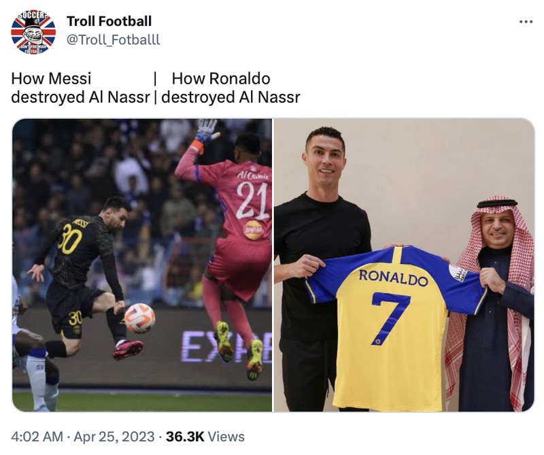Open the Troll Football display name
This screenshot has height=455, width=544.
coord(109,20)
